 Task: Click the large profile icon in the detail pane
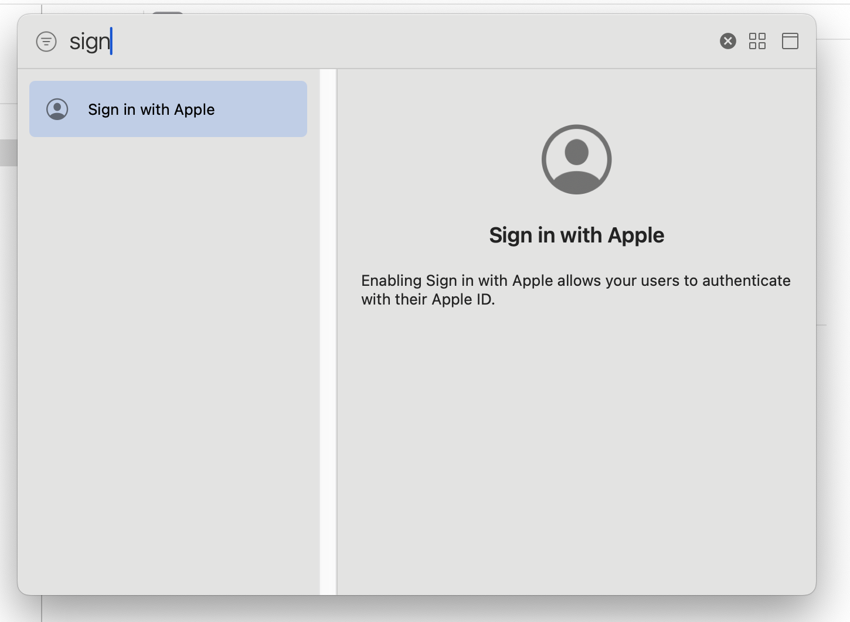pyautogui.click(x=576, y=159)
